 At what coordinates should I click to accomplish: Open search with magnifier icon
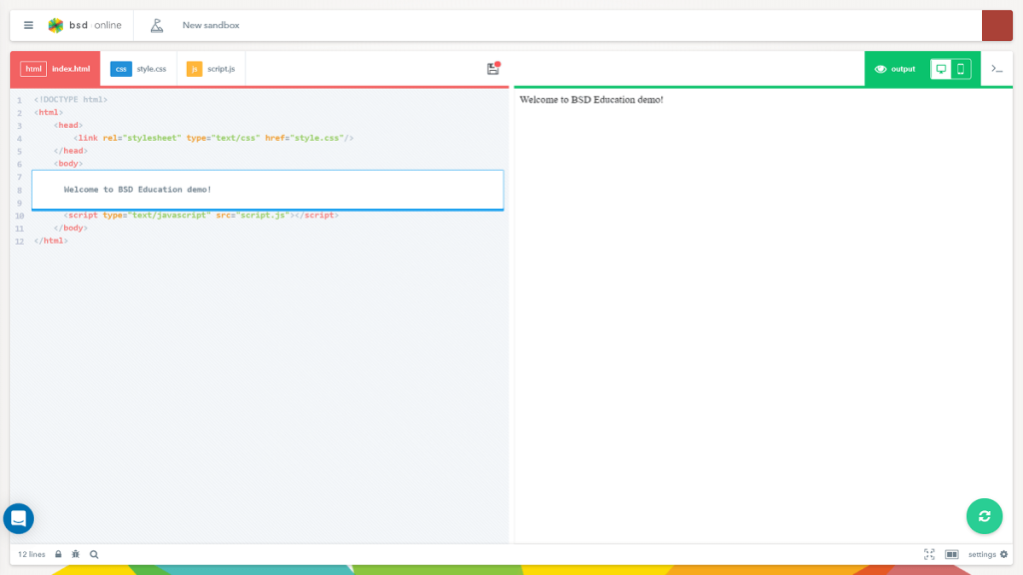coord(94,554)
